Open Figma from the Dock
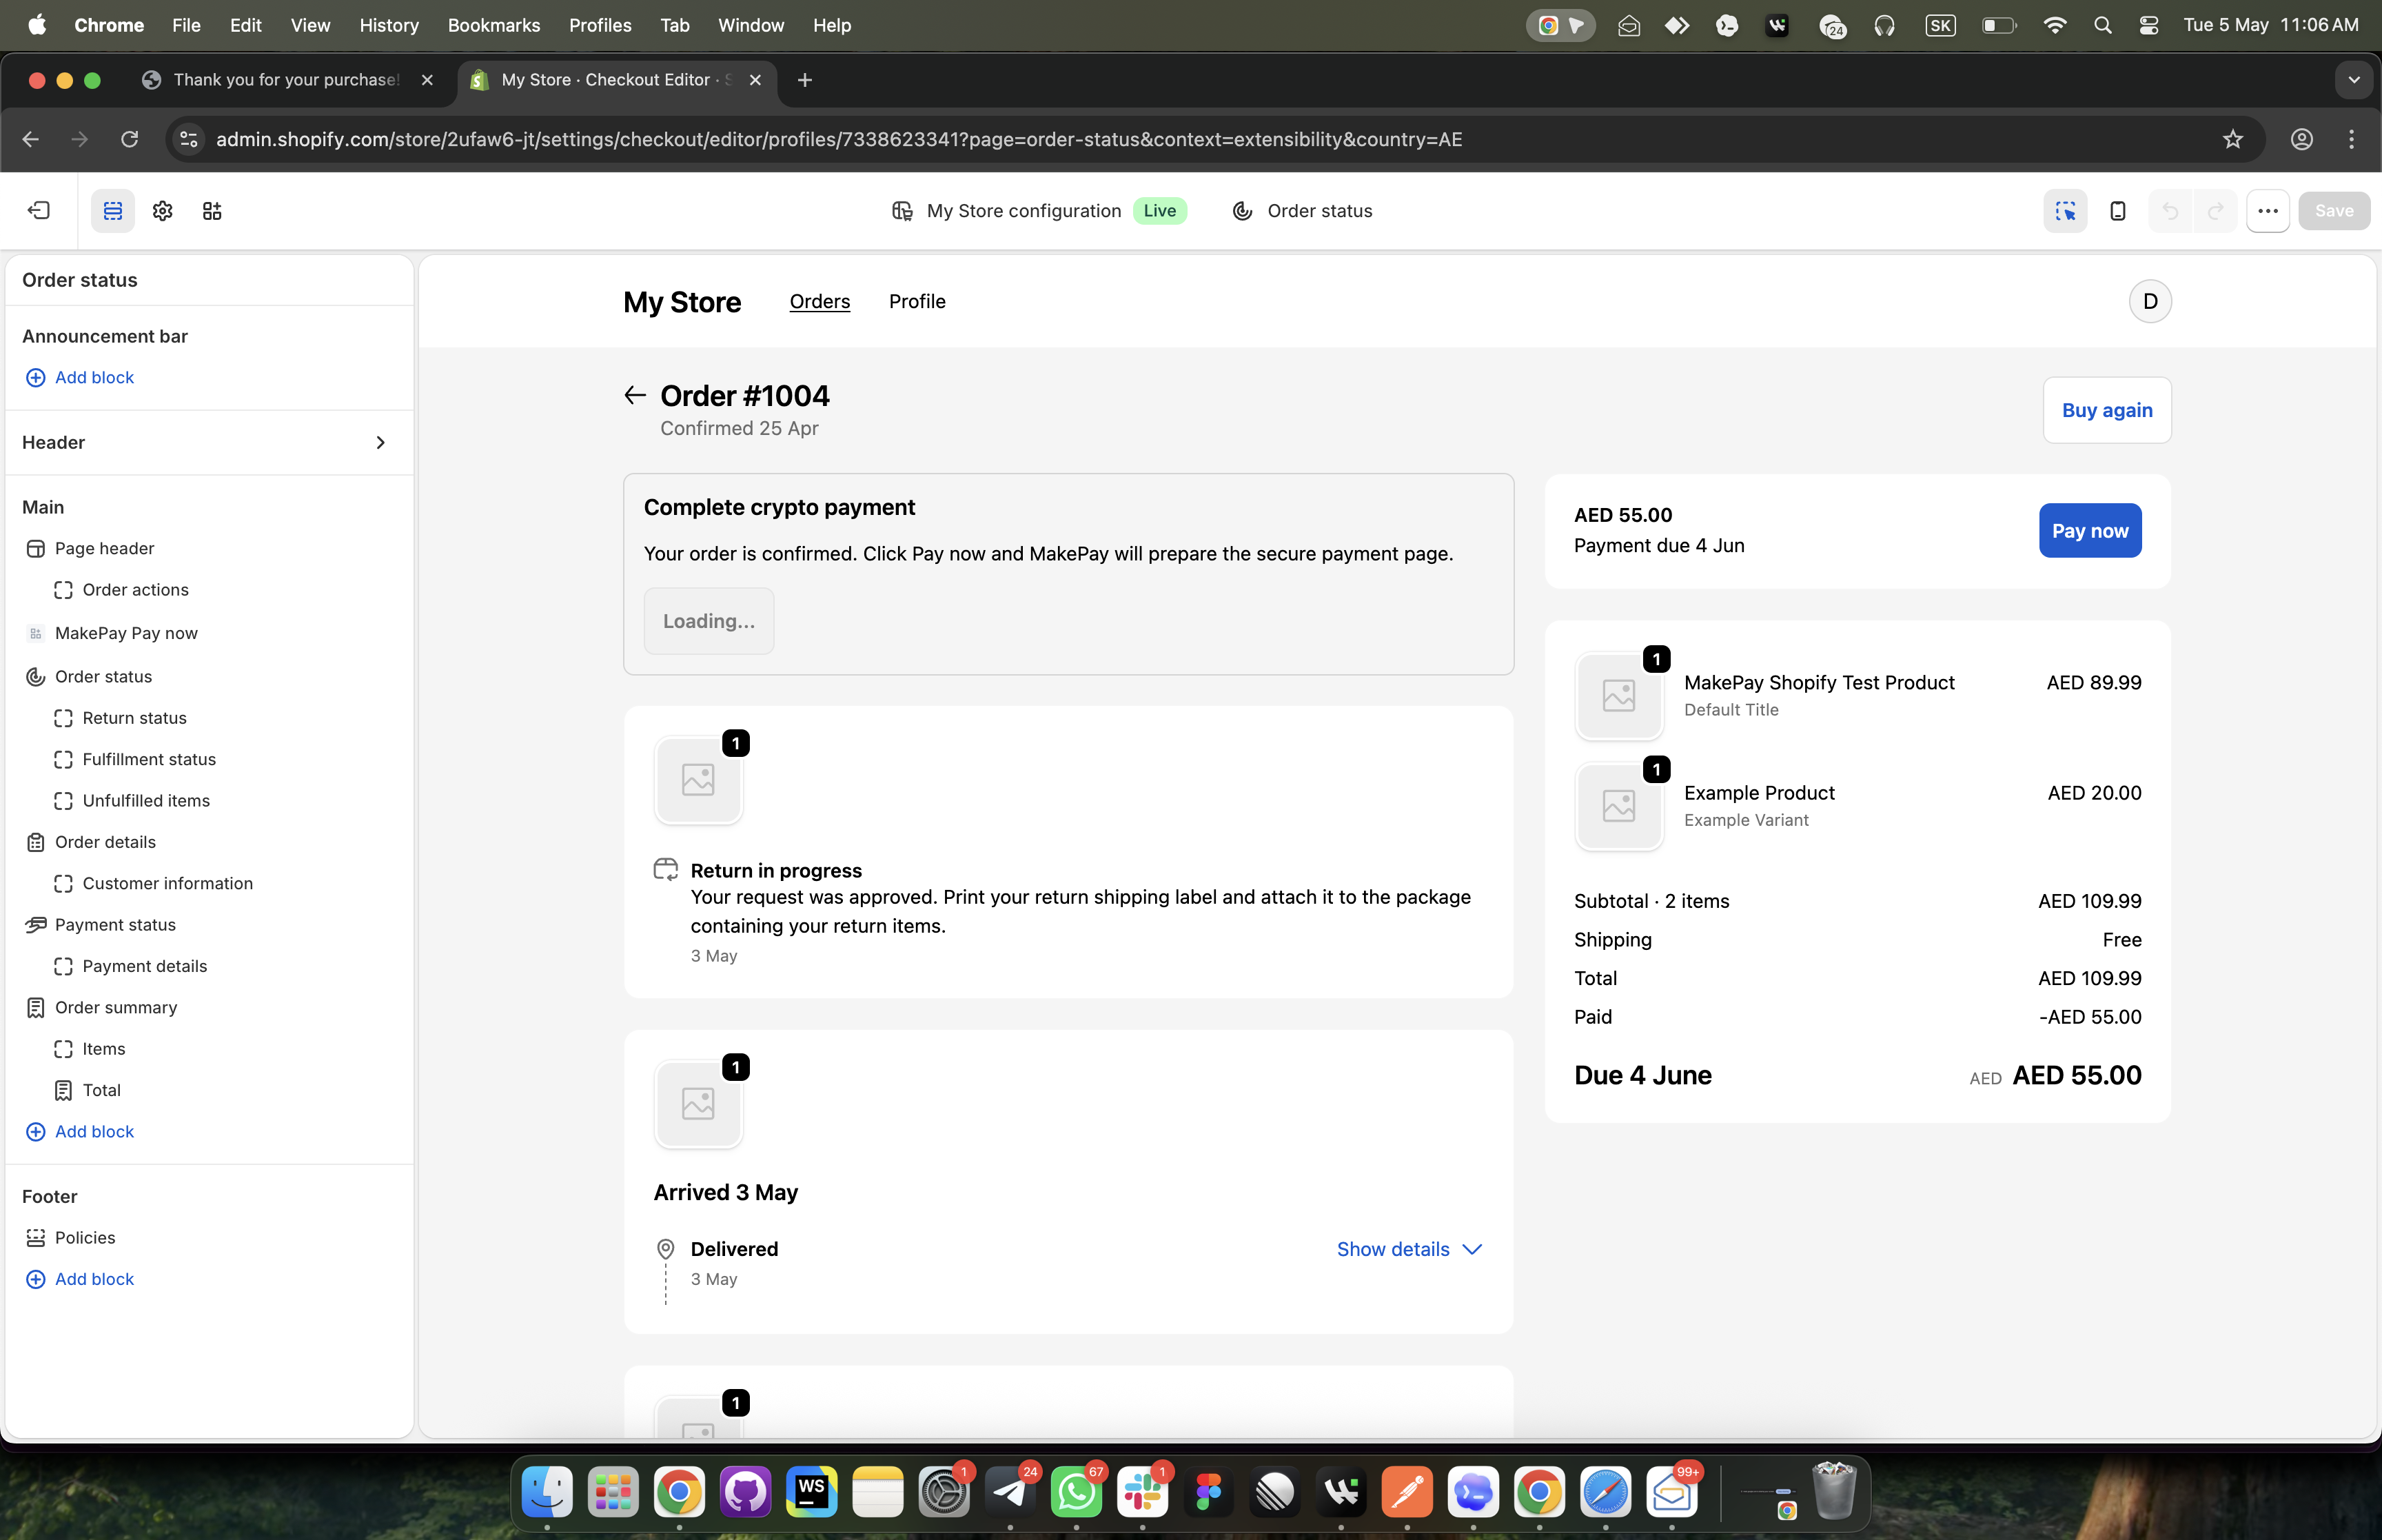The width and height of the screenshot is (2382, 1540). (x=1208, y=1492)
